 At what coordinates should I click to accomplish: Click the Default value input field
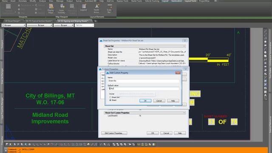(x=143, y=89)
